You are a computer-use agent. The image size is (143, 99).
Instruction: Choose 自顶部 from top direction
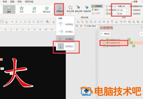pyautogui.click(x=65, y=46)
